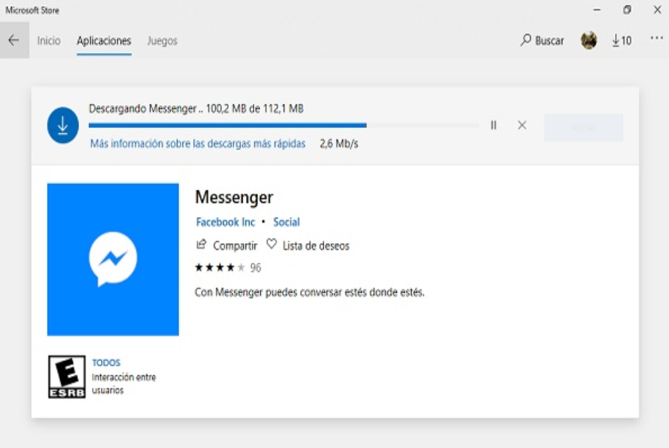669x448 pixels.
Task: Click the description 'Con Messenger puedes conversar'
Action: tap(309, 293)
